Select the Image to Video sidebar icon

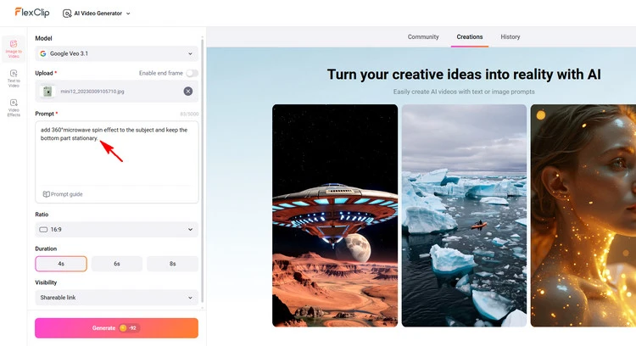coord(14,47)
